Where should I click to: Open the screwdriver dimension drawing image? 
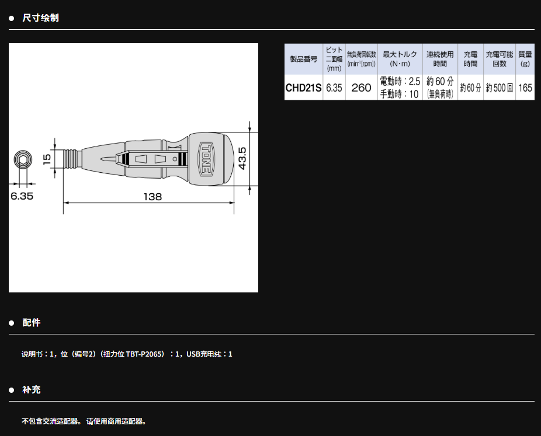133,168
